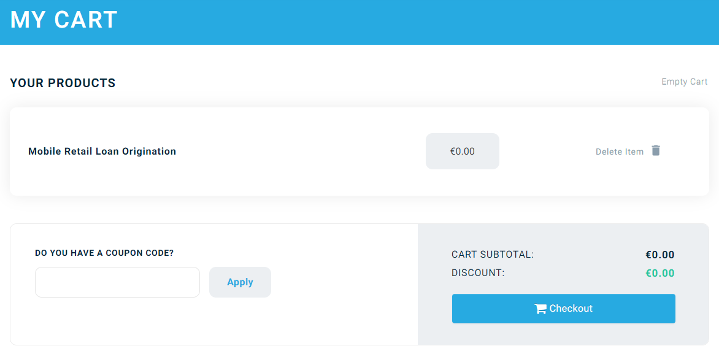The height and width of the screenshot is (354, 719).
Task: Click the green discount amount
Action: point(659,273)
